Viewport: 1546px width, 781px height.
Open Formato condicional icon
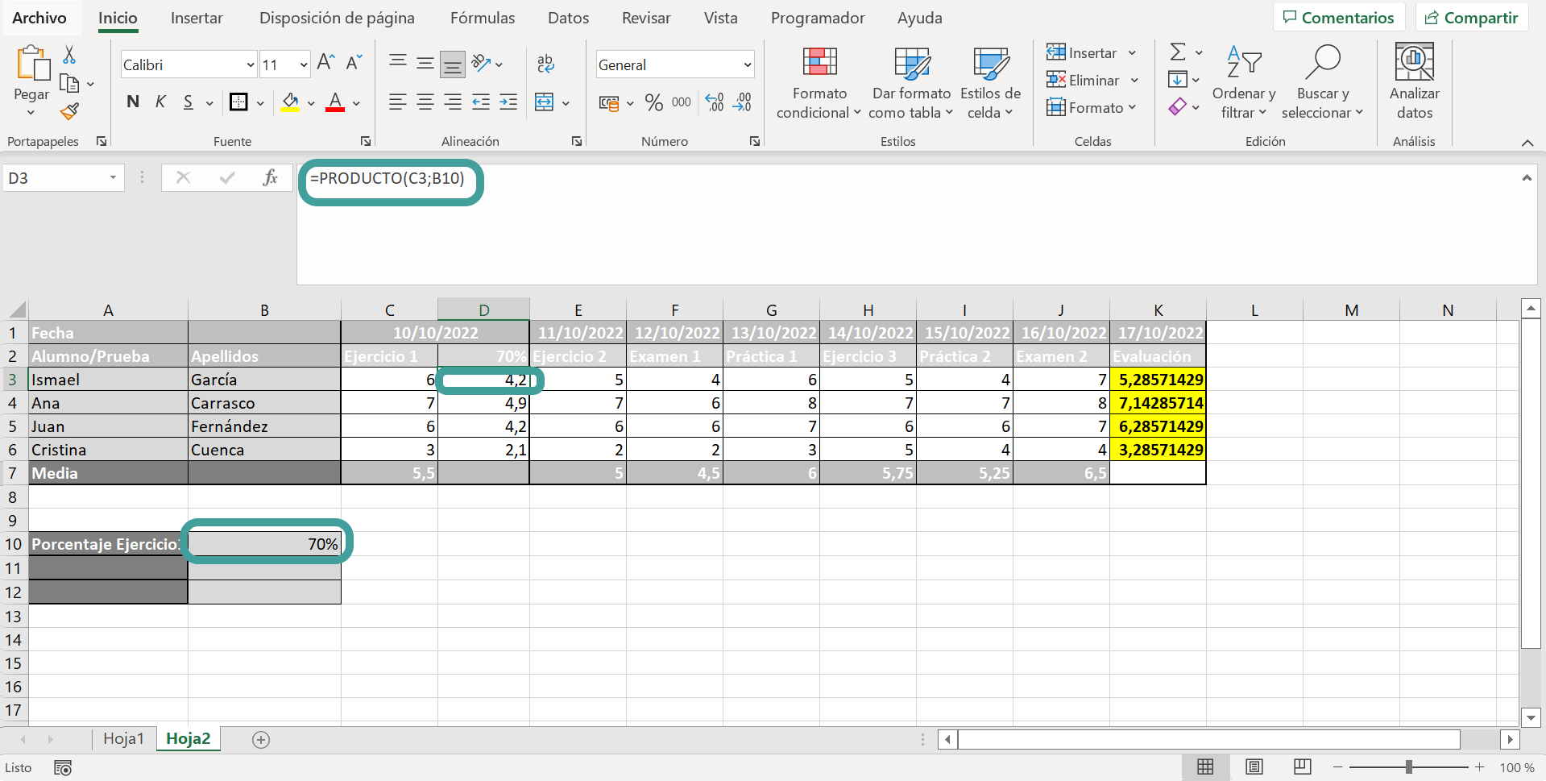coord(819,63)
